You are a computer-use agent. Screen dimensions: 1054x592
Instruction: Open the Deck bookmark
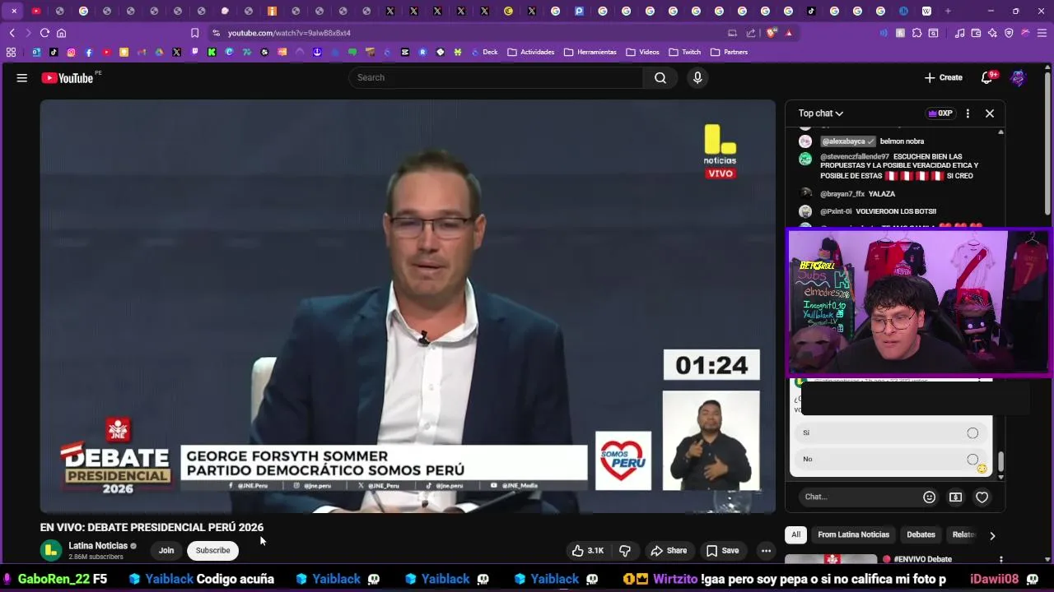click(484, 52)
